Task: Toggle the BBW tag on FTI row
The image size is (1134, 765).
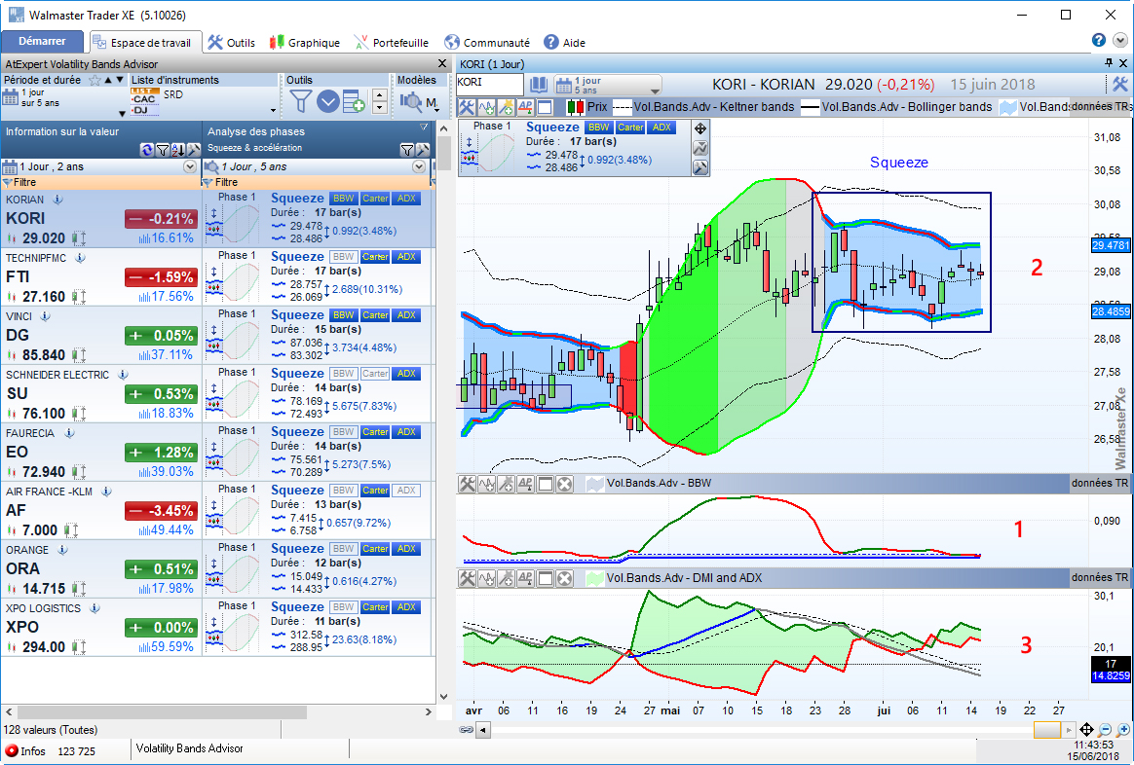Action: [344, 256]
